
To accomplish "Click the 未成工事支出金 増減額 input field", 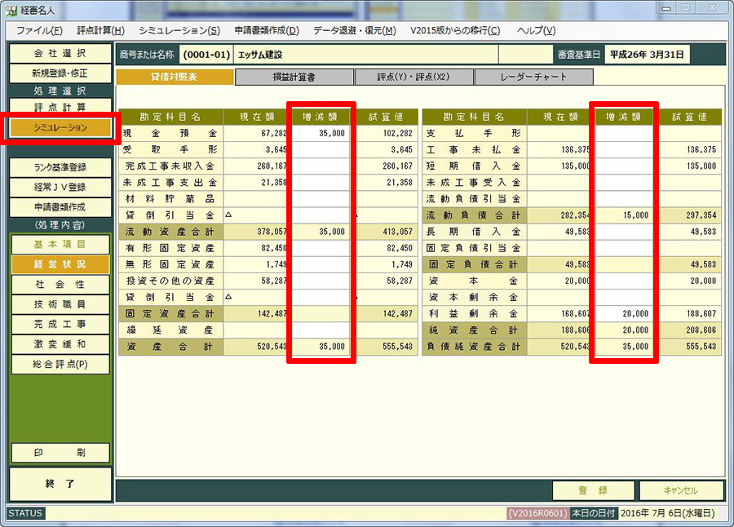I will click(320, 183).
